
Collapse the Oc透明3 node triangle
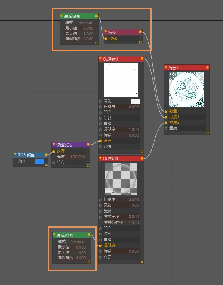100,158
